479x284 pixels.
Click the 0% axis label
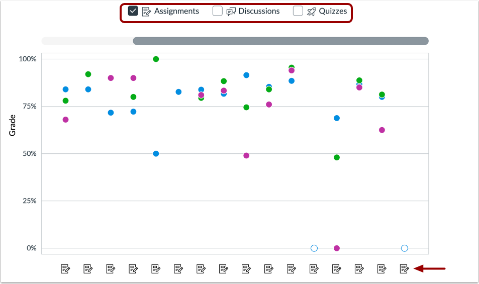point(32,248)
